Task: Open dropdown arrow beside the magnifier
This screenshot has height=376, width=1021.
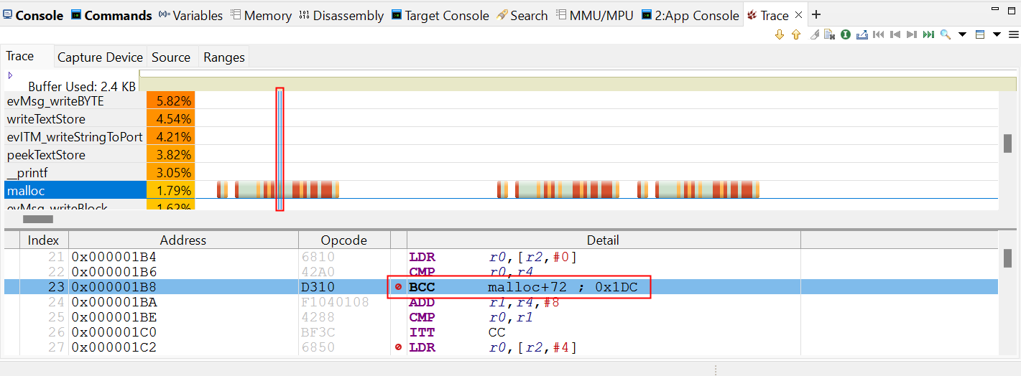Action: click(x=962, y=34)
